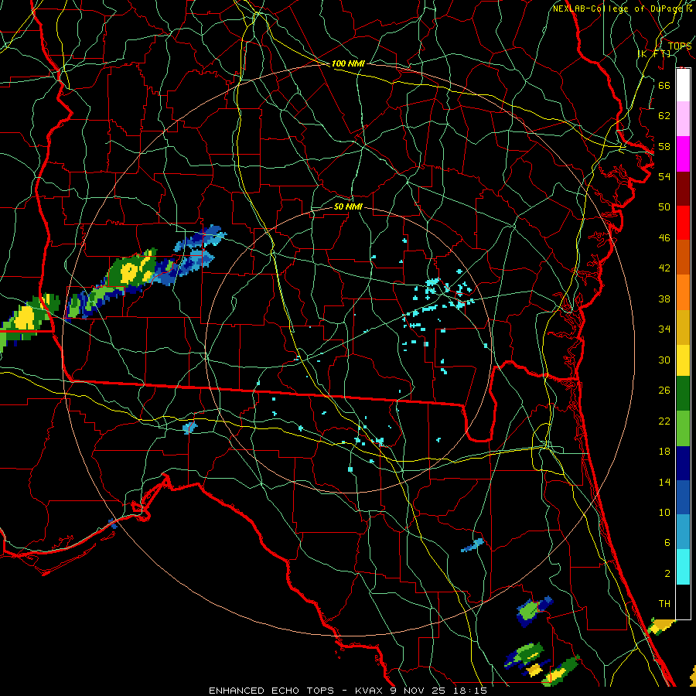Click the magenta legend swatch
The image size is (696, 696).
683,154
